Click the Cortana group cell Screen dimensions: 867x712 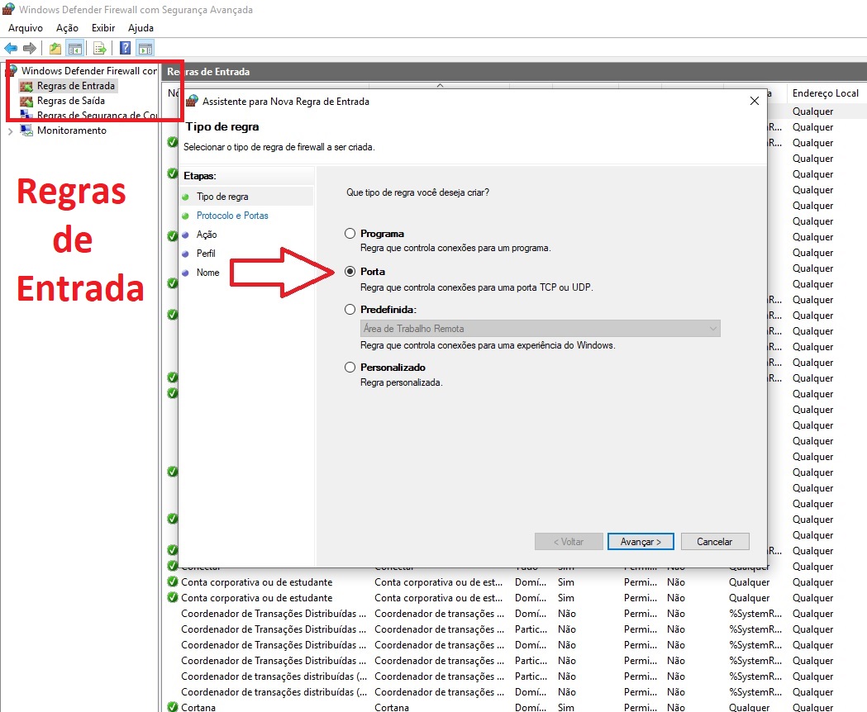(392, 707)
